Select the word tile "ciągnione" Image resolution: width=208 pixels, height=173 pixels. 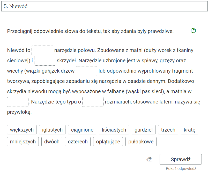(82, 130)
